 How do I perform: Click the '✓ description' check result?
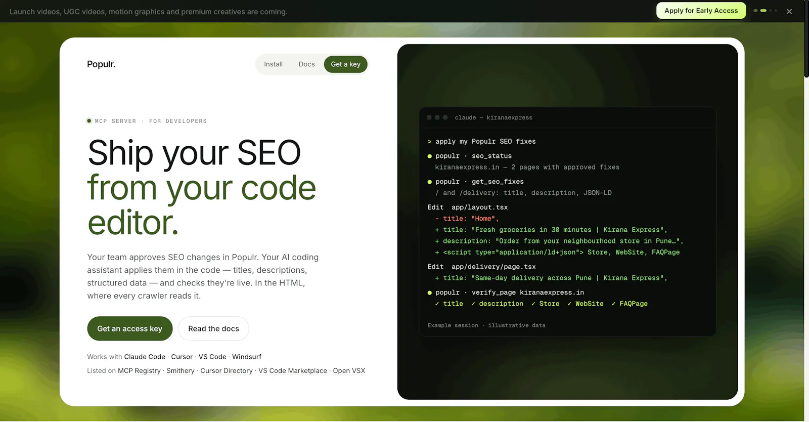[497, 304]
